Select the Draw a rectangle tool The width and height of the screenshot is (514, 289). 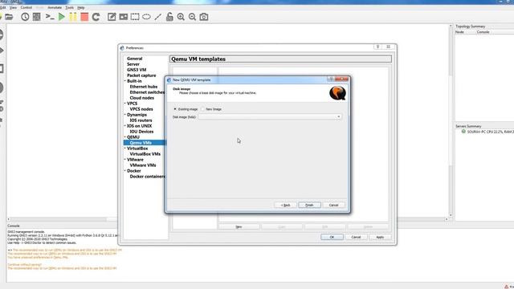[x=135, y=17]
